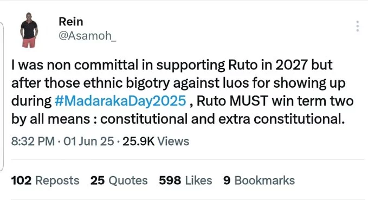Click the 'Views' label next to 25.9K
This screenshot has width=368, height=200.
point(173,141)
